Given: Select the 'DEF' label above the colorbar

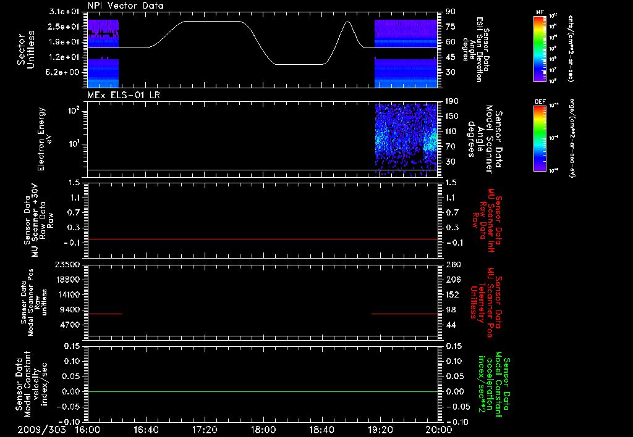Looking at the screenshot, I should click(x=540, y=102).
